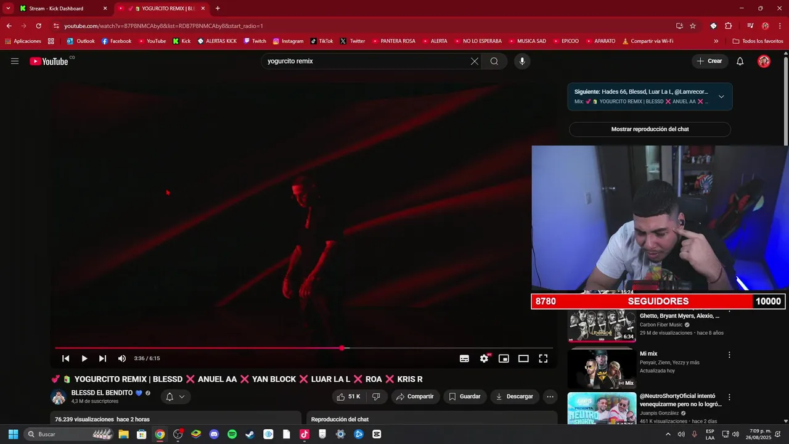The width and height of the screenshot is (789, 444).
Task: Open the Windows Start menu
Action: (13, 434)
